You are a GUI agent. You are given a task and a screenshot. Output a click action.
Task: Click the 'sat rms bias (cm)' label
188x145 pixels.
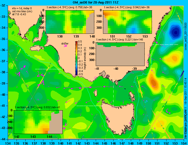[x=22, y=11]
